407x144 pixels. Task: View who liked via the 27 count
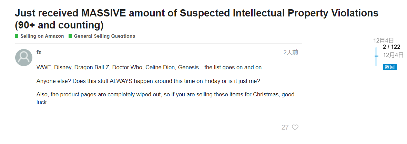click(285, 128)
